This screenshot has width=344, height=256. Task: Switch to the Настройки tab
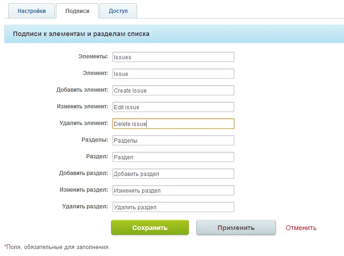[x=31, y=11]
